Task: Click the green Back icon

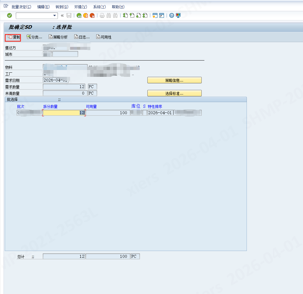Action: pos(79,15)
